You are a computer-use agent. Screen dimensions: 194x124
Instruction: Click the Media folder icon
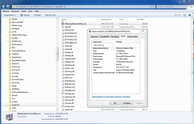pyautogui.click(x=10, y=19)
